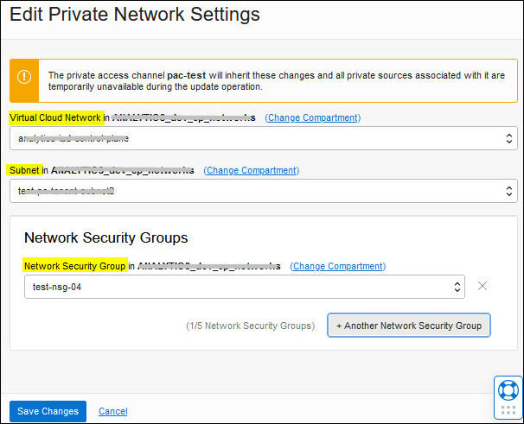The image size is (524, 424).
Task: Click the Edit Private Network Settings title
Action: (x=135, y=15)
